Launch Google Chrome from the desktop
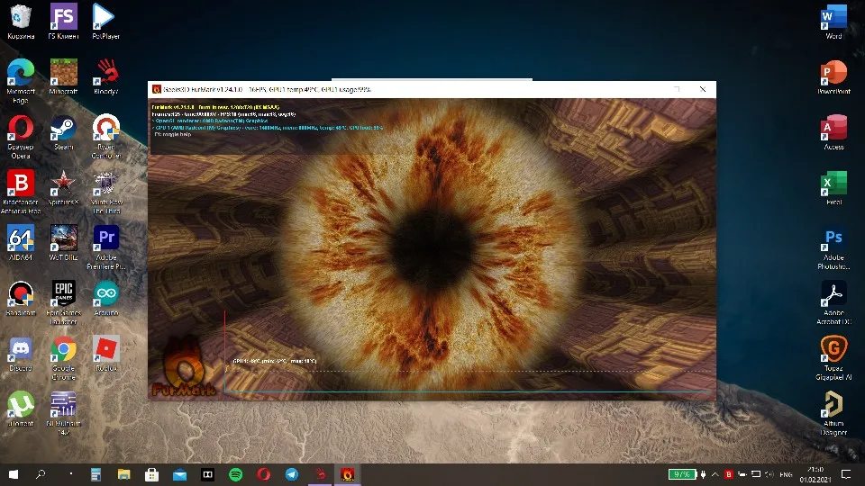This screenshot has height=486, width=865. (x=63, y=358)
